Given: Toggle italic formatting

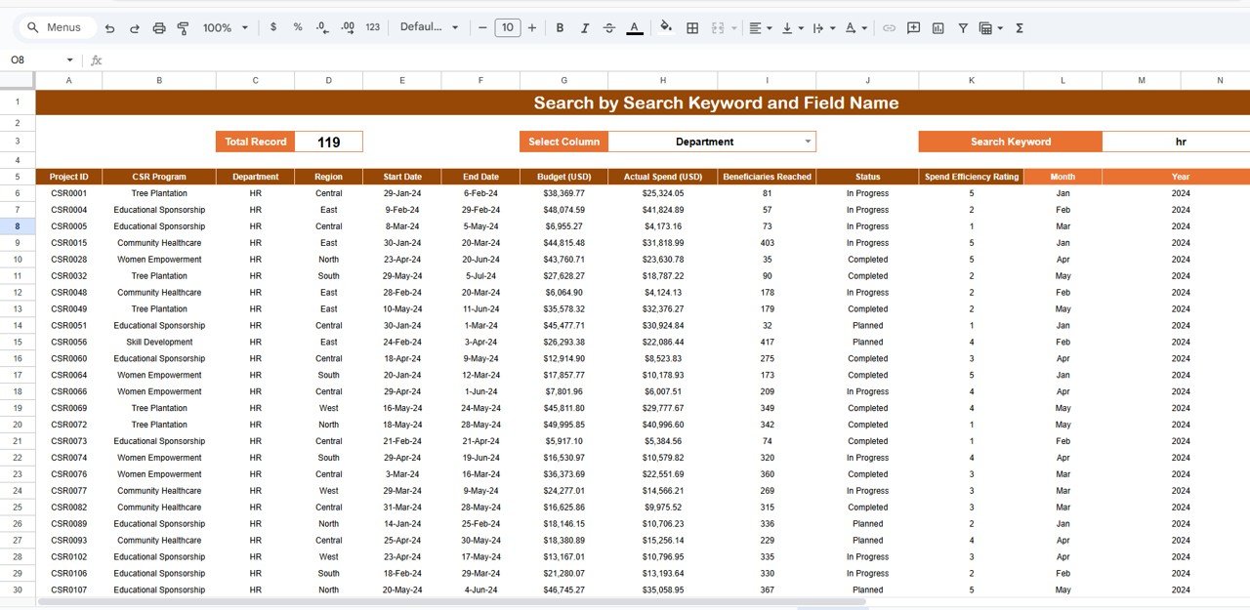Looking at the screenshot, I should [x=585, y=28].
